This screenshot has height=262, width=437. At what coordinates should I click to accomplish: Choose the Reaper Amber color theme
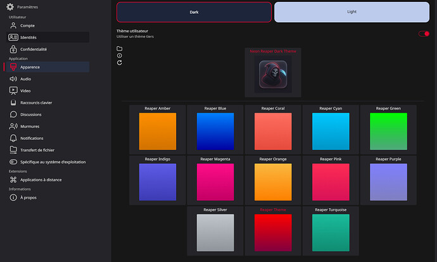(158, 132)
